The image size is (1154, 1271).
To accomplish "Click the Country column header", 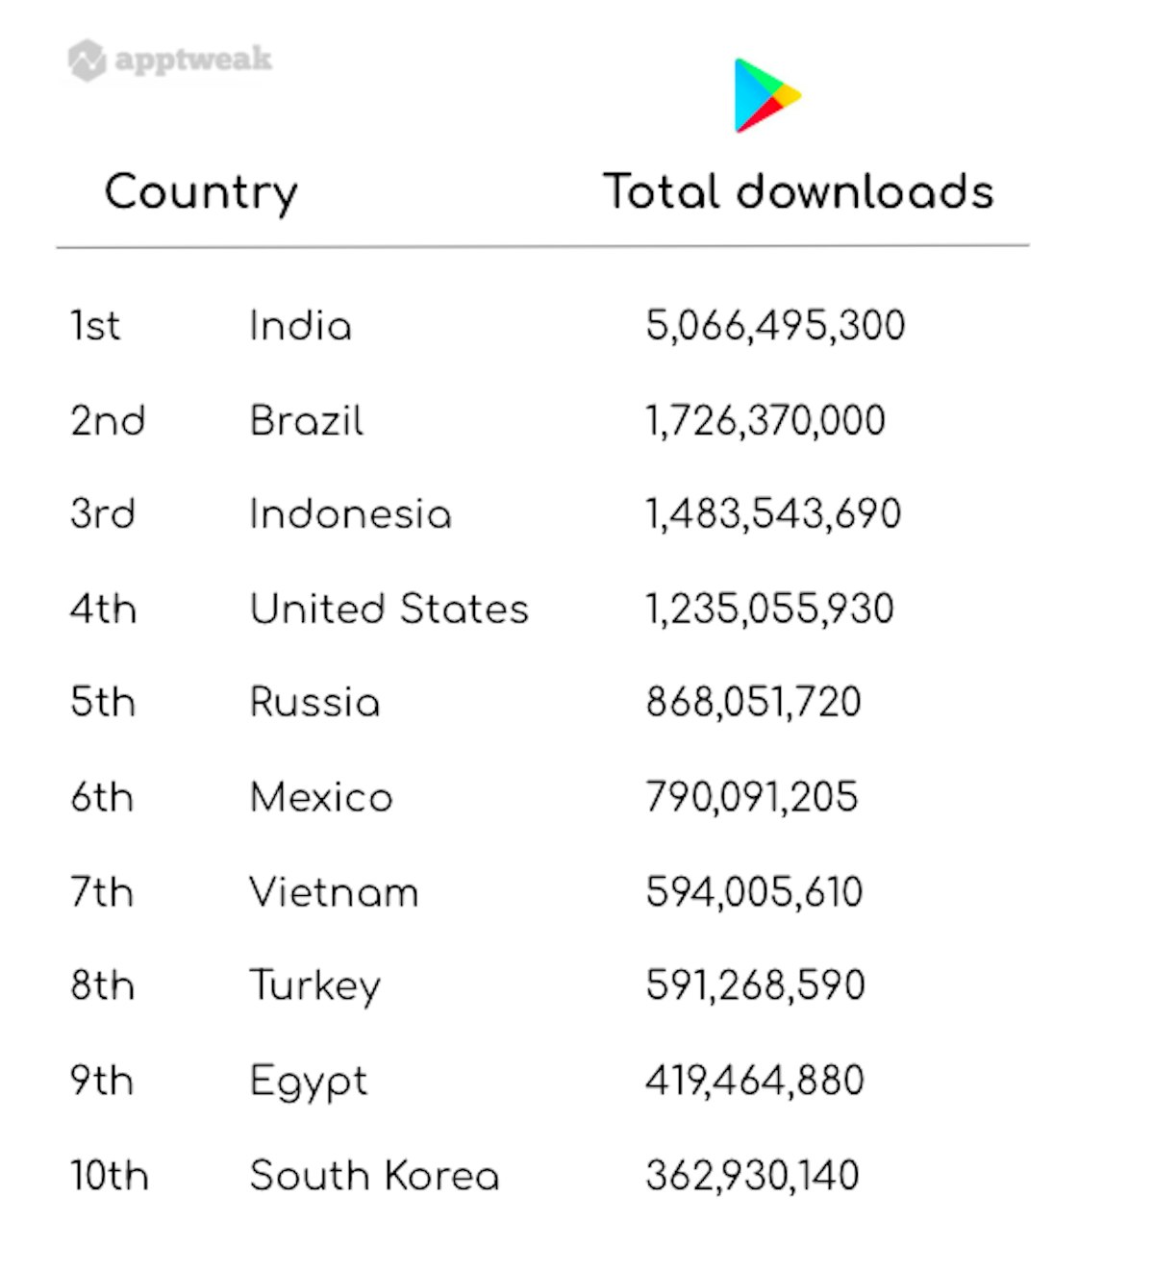I will tap(201, 192).
